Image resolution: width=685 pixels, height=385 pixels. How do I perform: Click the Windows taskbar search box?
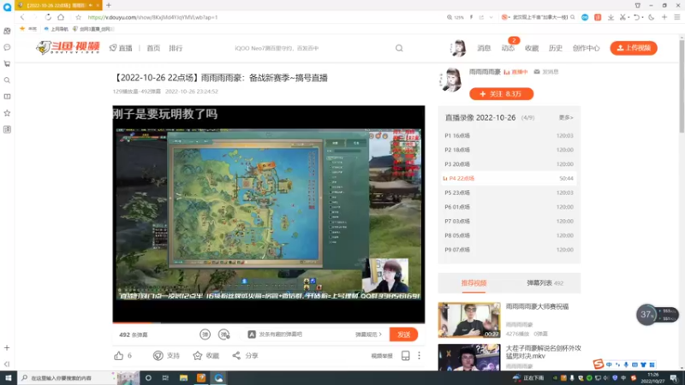pos(66,378)
